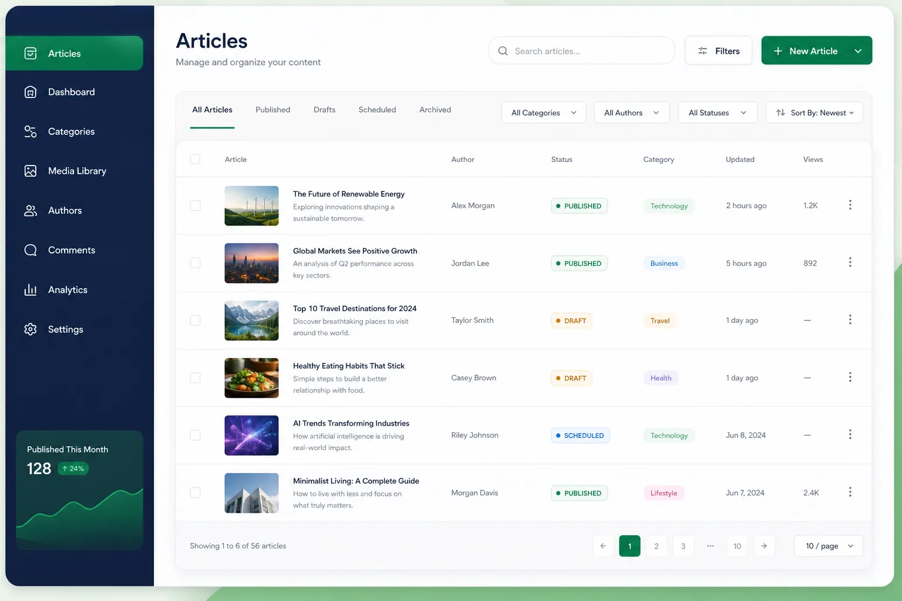Open three-dot menu for Minimalist Living article
This screenshot has width=902, height=601.
pyautogui.click(x=850, y=492)
